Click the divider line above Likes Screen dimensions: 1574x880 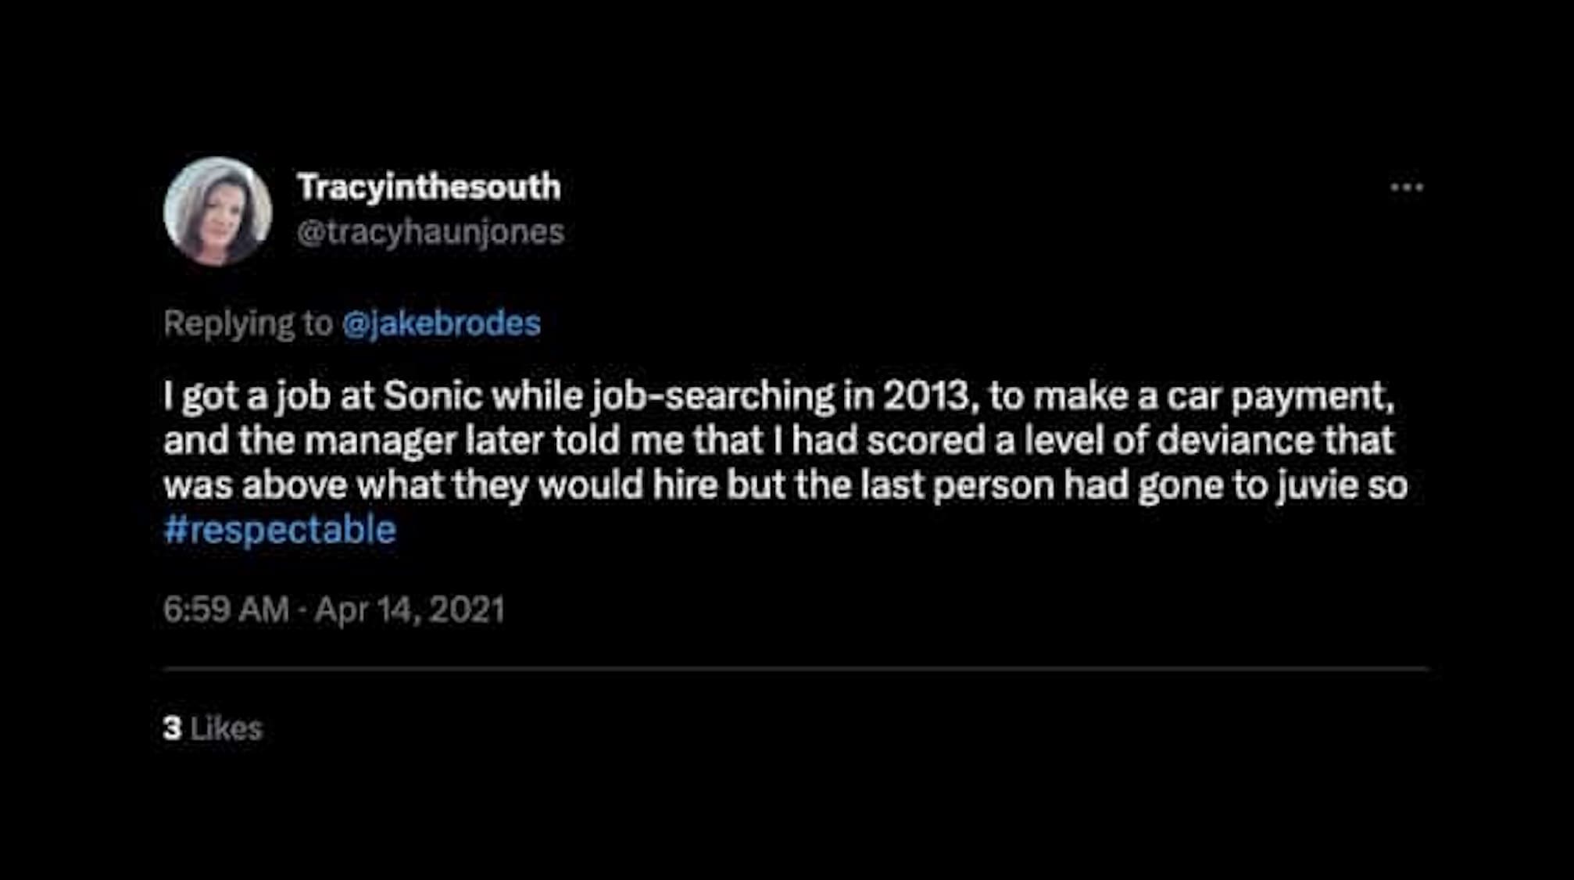pyautogui.click(x=796, y=669)
